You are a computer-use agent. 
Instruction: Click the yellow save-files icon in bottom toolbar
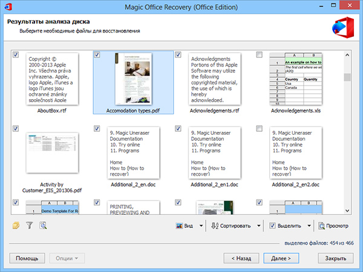16,225
